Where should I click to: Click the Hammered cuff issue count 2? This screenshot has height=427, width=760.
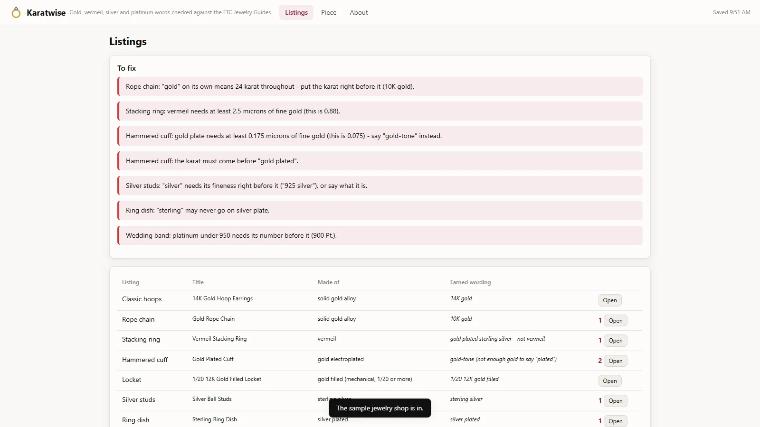point(600,361)
